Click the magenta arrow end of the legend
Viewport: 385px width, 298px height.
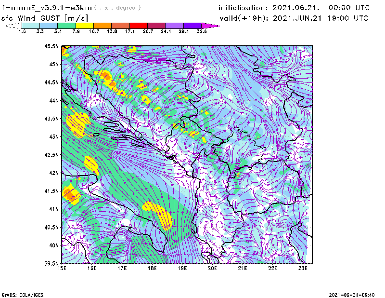[210, 26]
